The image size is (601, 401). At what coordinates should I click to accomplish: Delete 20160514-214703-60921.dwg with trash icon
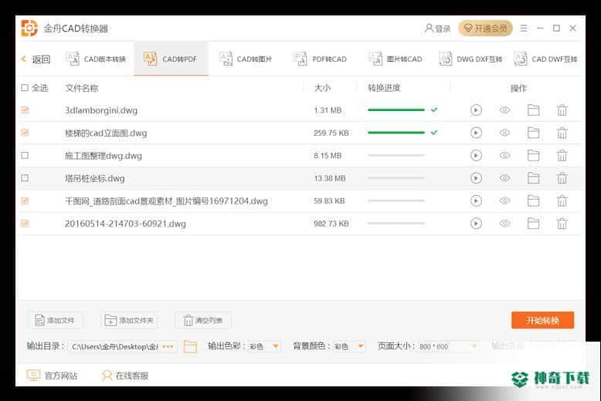click(x=562, y=223)
